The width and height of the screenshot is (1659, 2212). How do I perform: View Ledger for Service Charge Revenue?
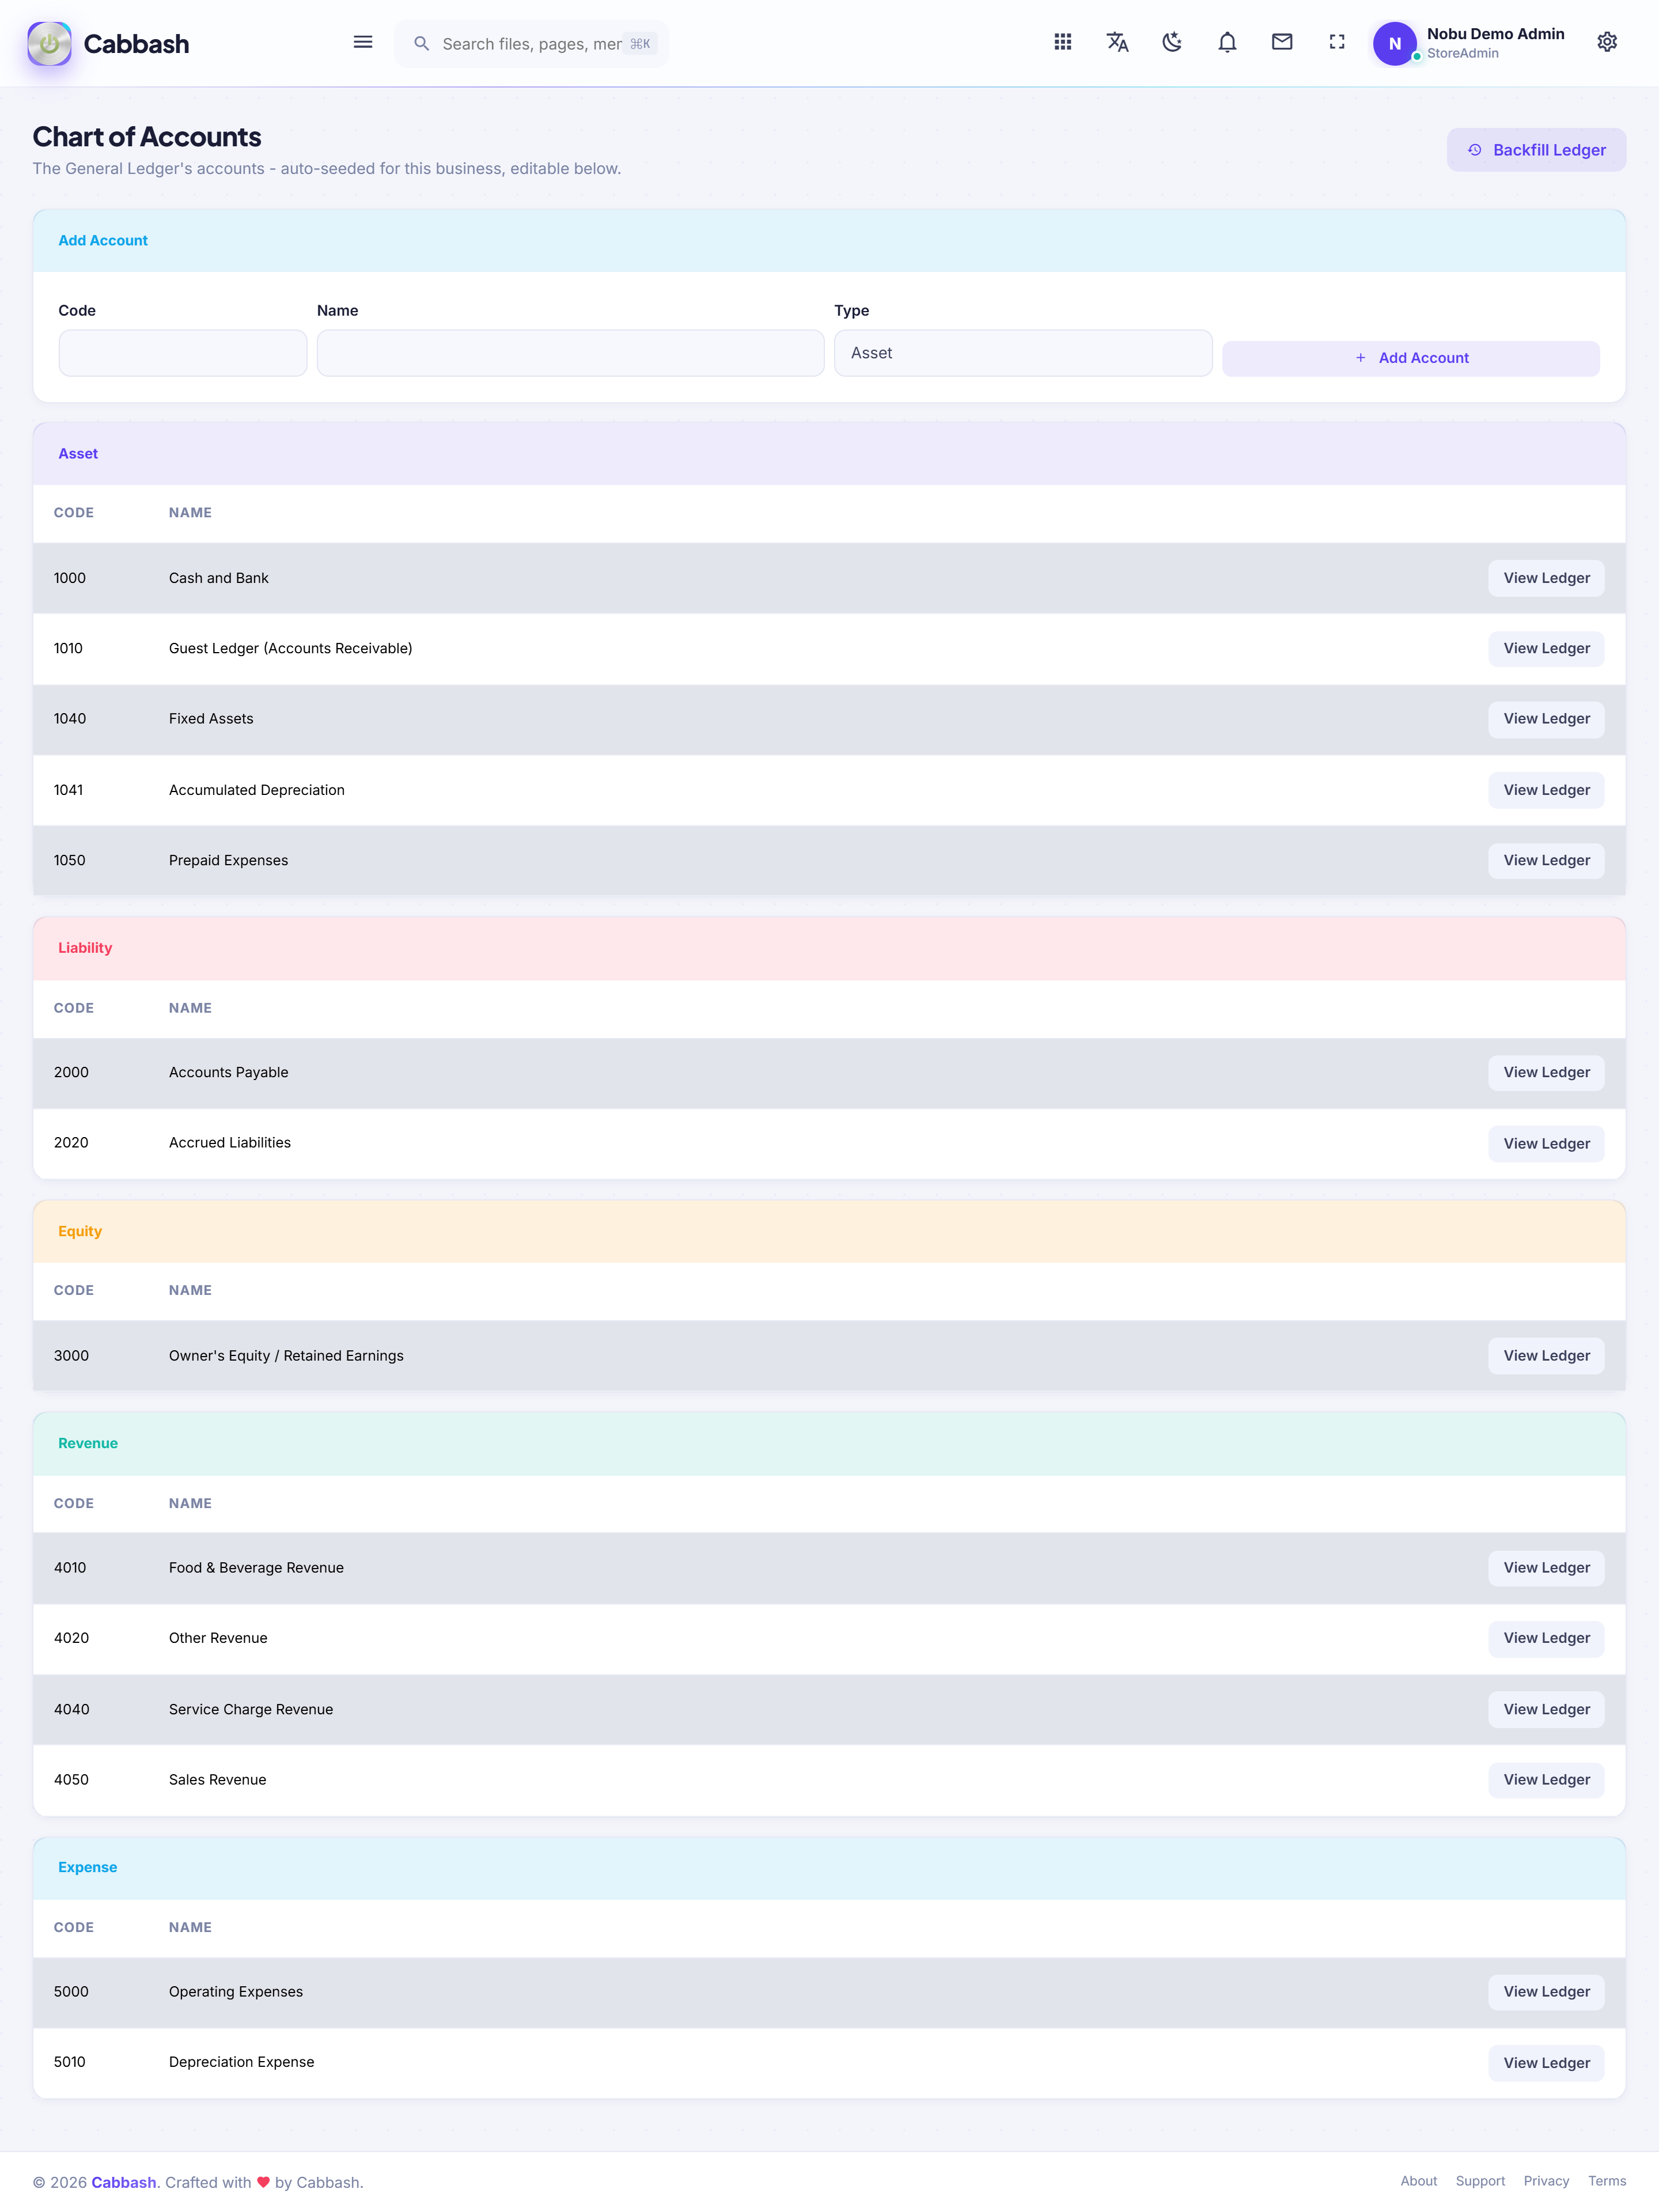(1546, 1709)
